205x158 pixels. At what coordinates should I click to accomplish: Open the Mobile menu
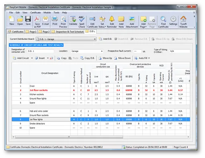point(47,12)
